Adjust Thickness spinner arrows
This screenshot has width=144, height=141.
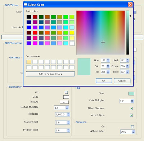[68, 114]
